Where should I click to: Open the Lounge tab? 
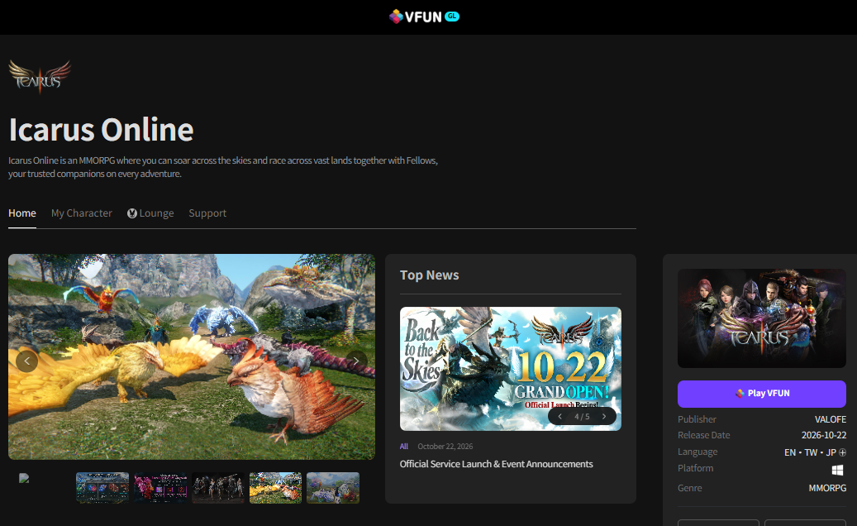click(x=150, y=213)
